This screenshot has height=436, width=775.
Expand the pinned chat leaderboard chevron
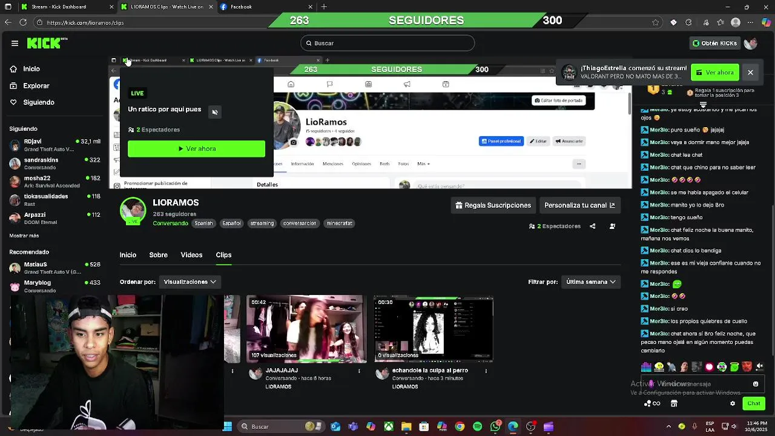[703, 105]
